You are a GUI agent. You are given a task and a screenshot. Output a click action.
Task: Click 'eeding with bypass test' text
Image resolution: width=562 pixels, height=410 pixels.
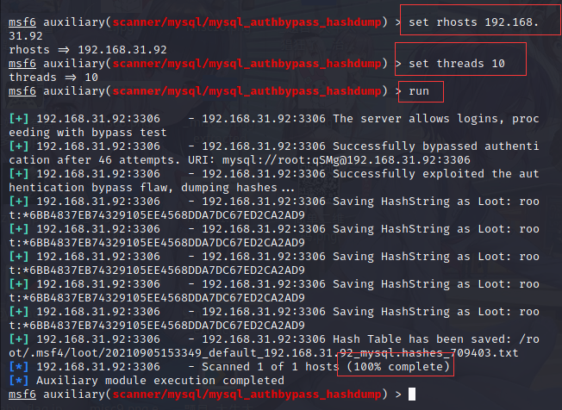(x=88, y=132)
